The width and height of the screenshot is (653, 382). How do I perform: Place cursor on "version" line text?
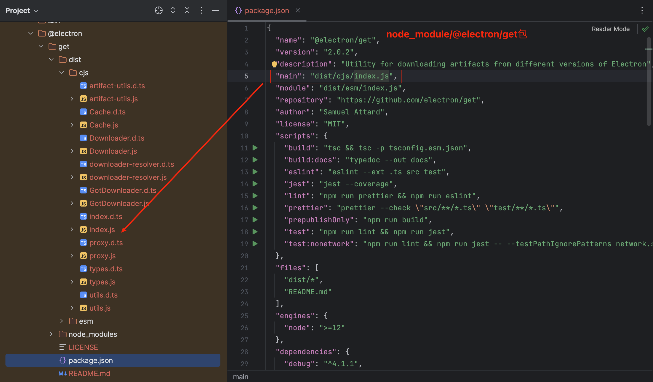pos(316,52)
